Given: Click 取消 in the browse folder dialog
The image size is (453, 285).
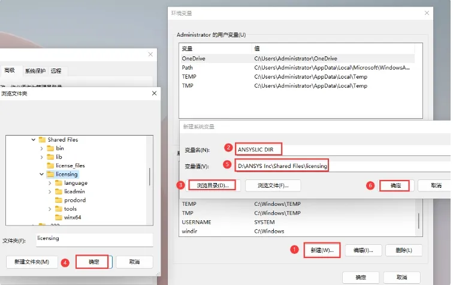Looking at the screenshot, I should (x=134, y=262).
